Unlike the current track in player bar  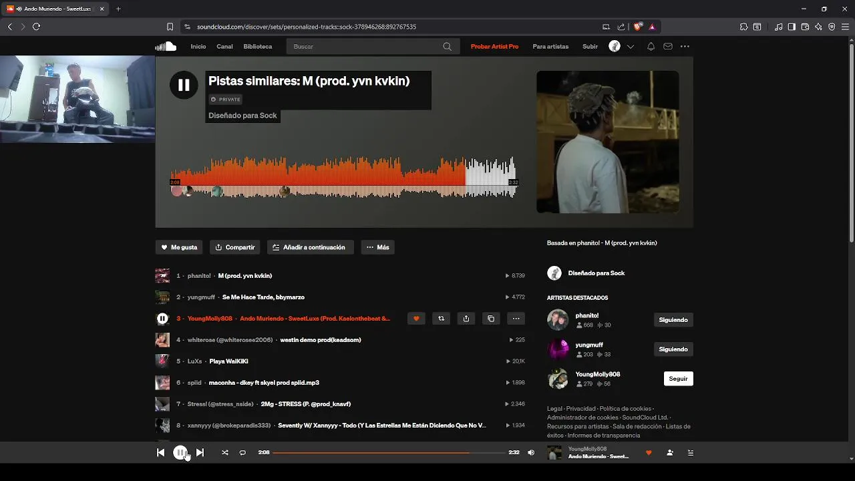pyautogui.click(x=649, y=452)
